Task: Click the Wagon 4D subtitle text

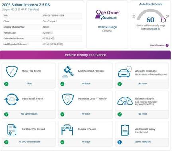Action: 20,10
